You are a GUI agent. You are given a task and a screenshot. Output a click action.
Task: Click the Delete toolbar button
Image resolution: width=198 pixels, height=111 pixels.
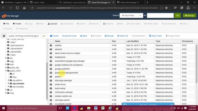[x=81, y=24]
